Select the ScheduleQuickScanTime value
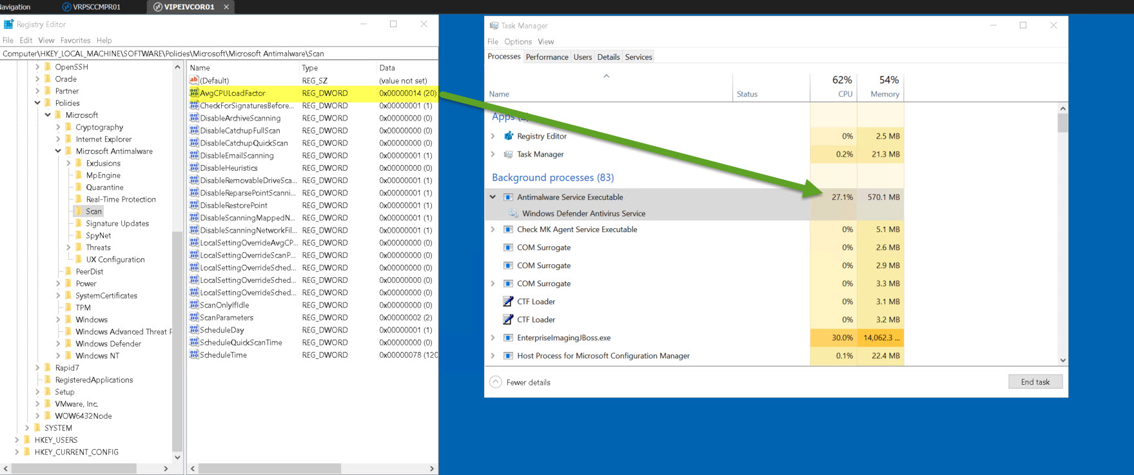The image size is (1134, 475). (x=312, y=342)
